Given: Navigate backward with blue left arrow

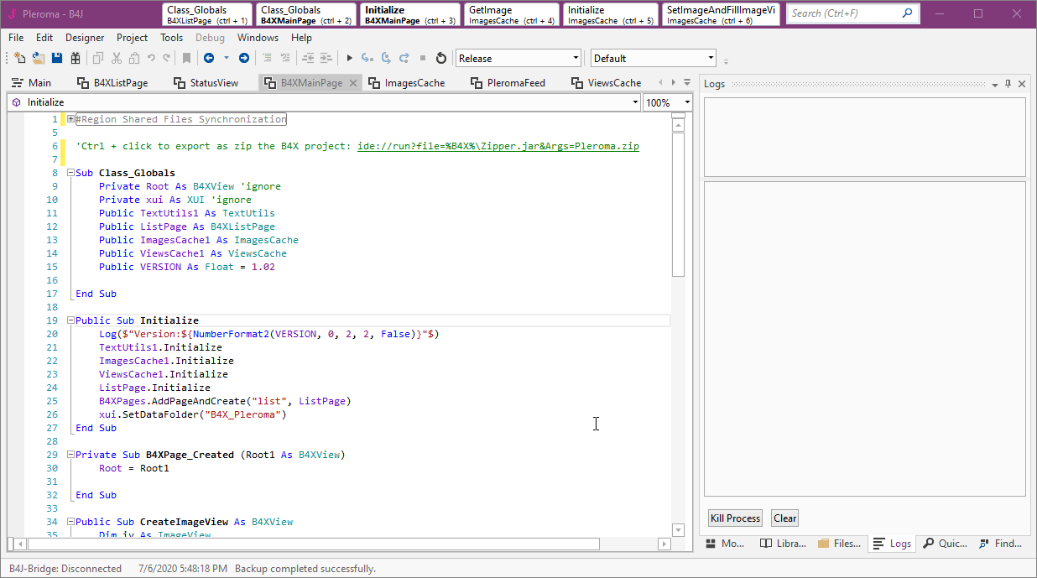Looking at the screenshot, I should 209,58.
